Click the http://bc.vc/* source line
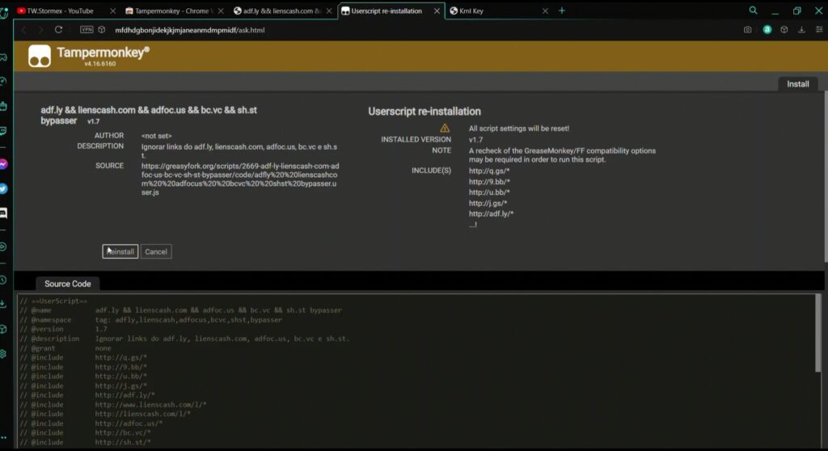Screen dimensions: 828x451 (x=85, y=432)
